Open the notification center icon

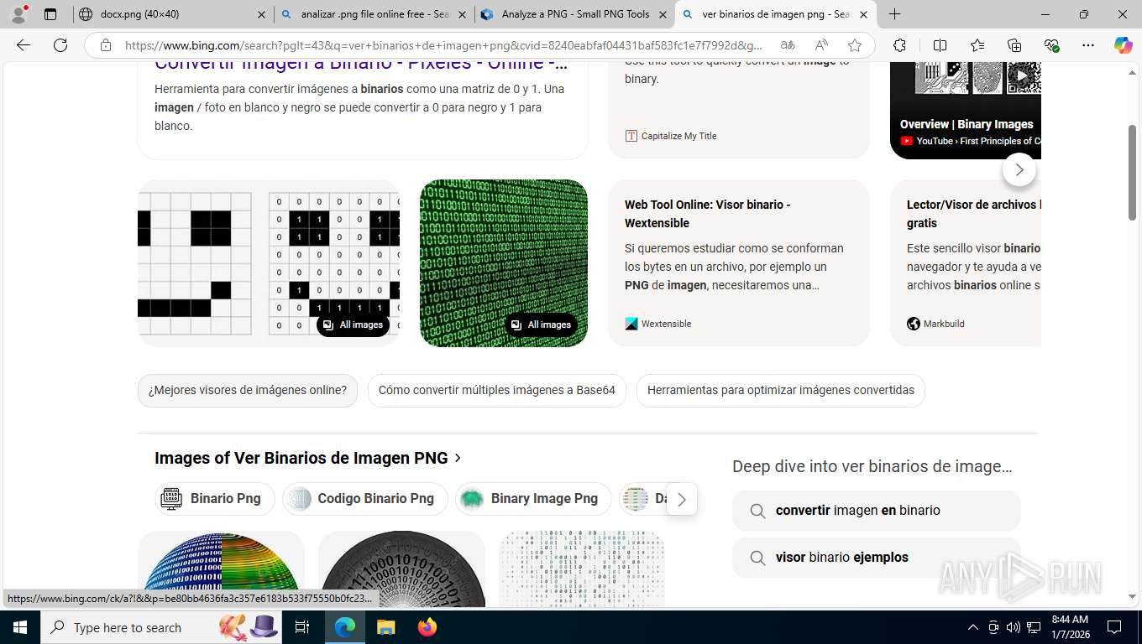tap(1114, 627)
